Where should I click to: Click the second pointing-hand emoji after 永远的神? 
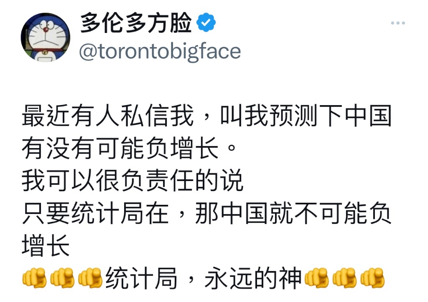click(344, 278)
